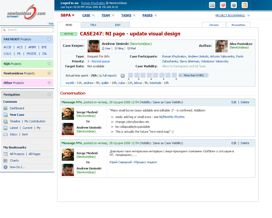Click Serge Medvid's avatar in first message

(68, 114)
